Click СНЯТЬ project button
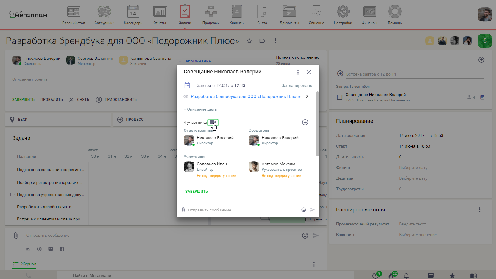Image resolution: width=496 pixels, height=279 pixels. pos(79,100)
